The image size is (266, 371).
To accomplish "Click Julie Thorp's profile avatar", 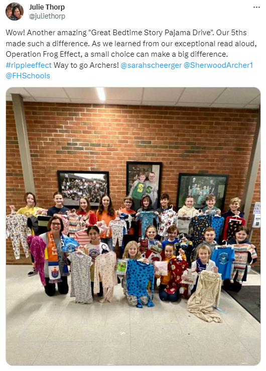I will click(x=15, y=12).
